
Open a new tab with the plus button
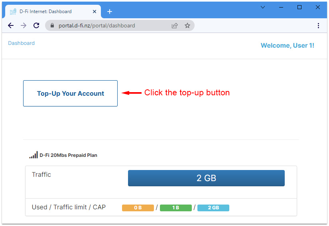click(x=110, y=12)
